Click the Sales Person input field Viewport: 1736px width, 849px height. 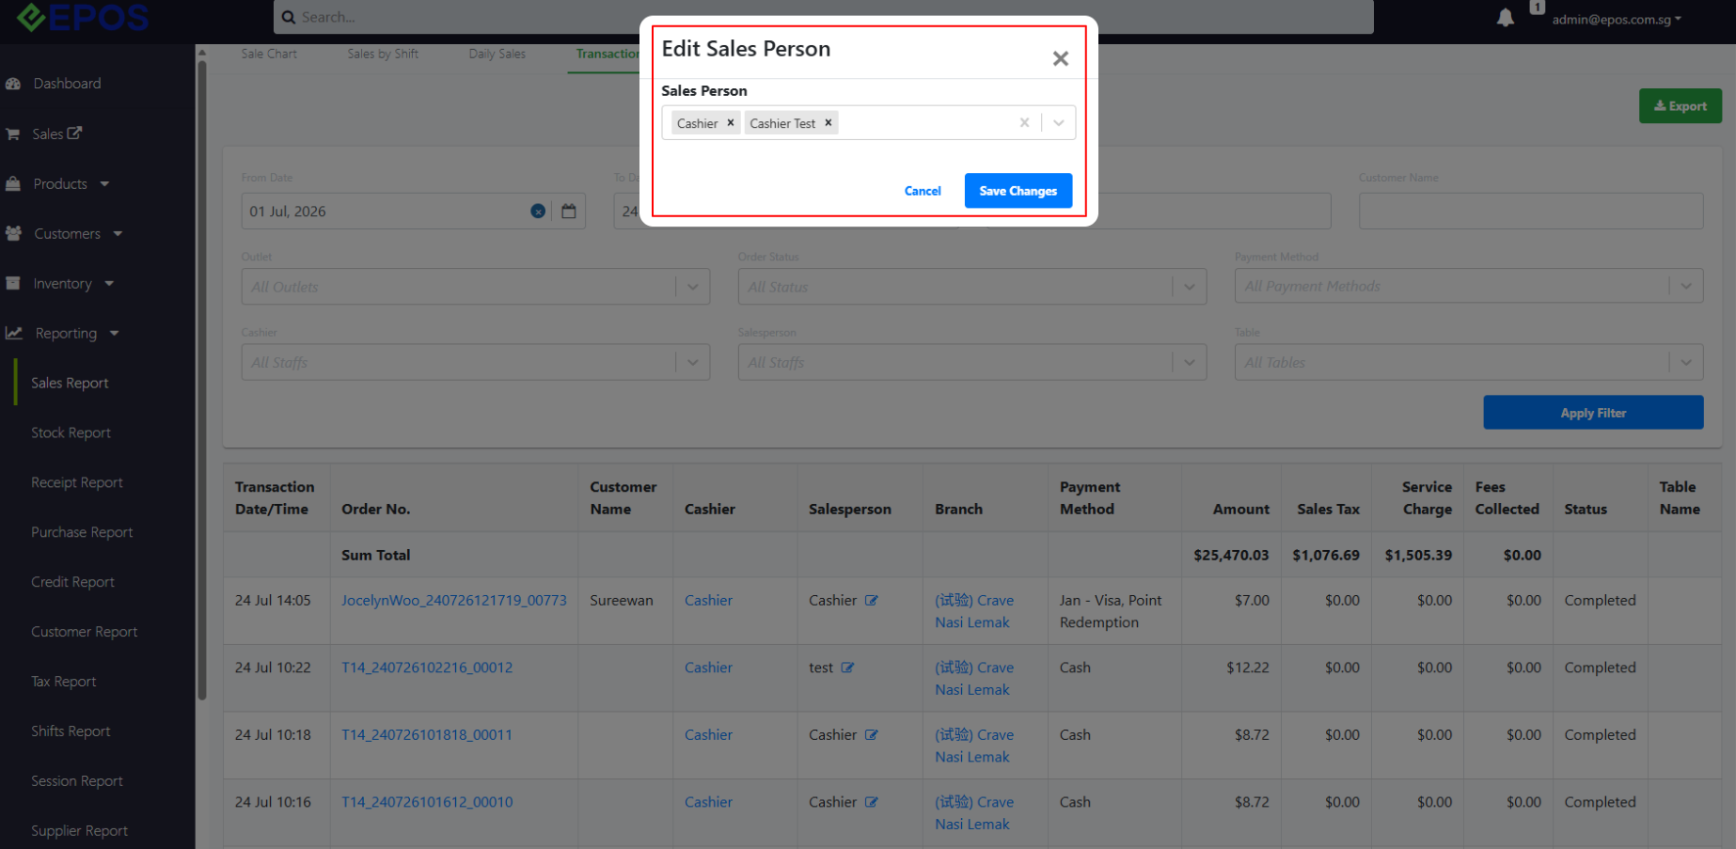point(868,122)
